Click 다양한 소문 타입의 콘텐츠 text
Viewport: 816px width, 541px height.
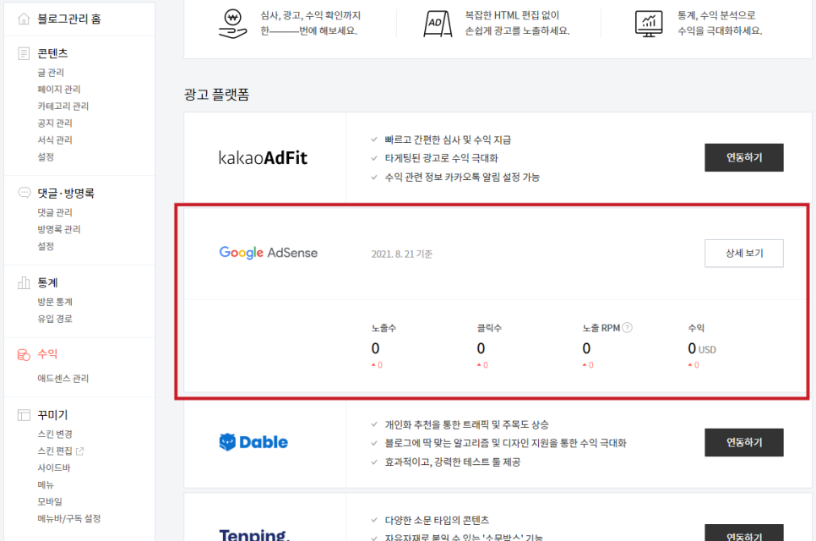coord(437,520)
